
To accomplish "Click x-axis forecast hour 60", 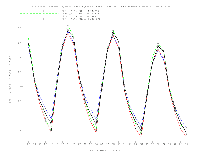I will pyautogui.click(x=141, y=144).
